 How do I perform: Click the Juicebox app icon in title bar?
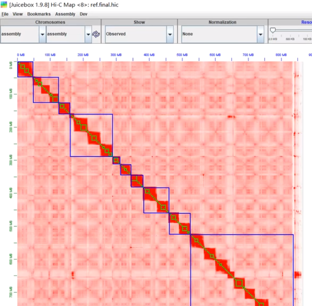[x=4, y=4]
